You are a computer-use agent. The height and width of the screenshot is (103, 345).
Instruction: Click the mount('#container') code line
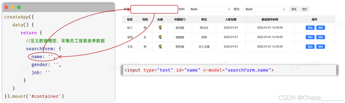point(34,96)
